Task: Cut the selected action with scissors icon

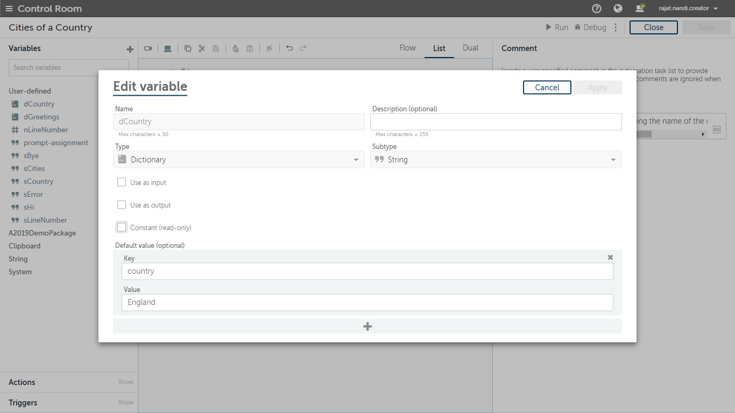Action: tap(202, 48)
